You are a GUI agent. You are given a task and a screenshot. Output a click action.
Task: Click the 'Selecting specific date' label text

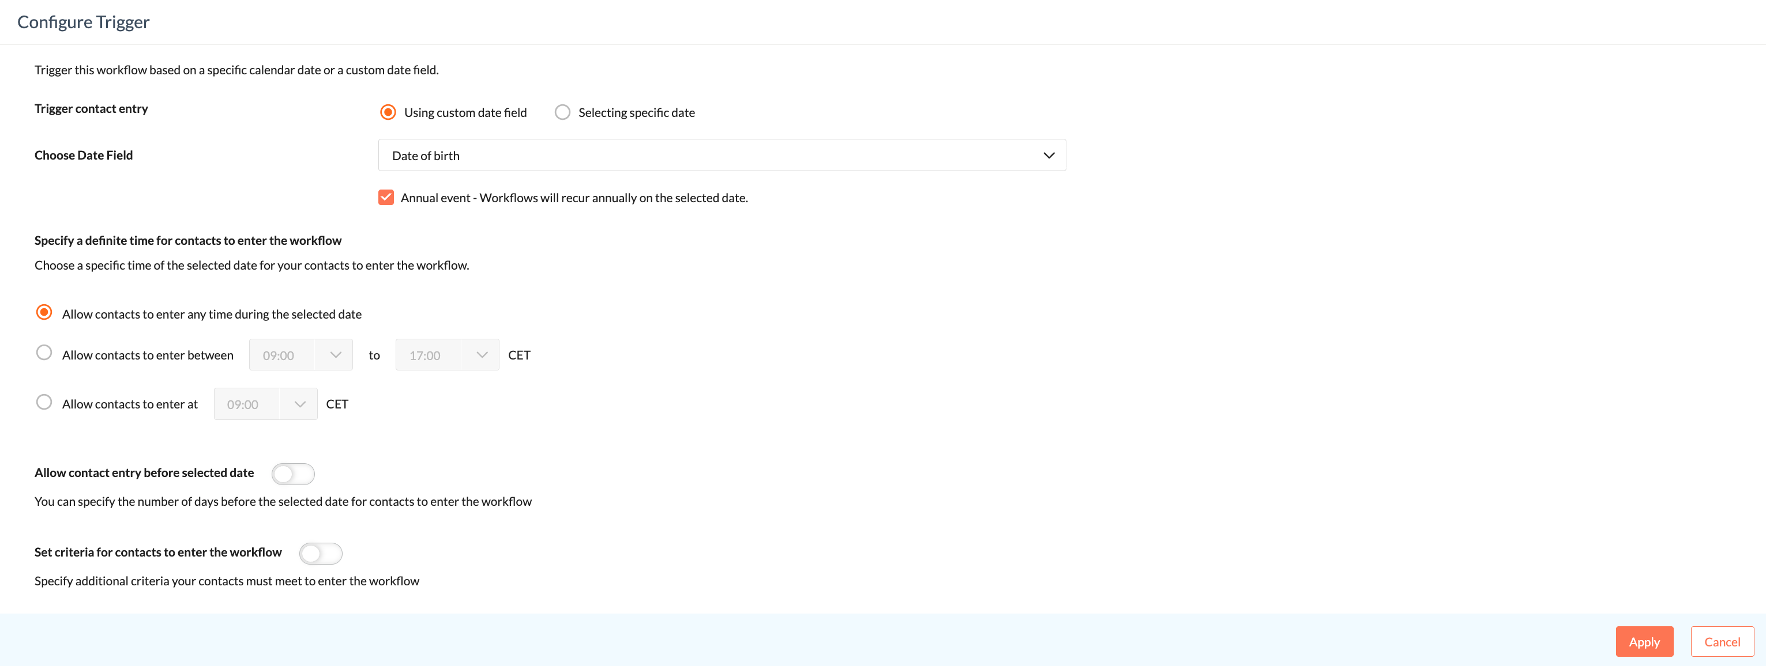click(636, 112)
